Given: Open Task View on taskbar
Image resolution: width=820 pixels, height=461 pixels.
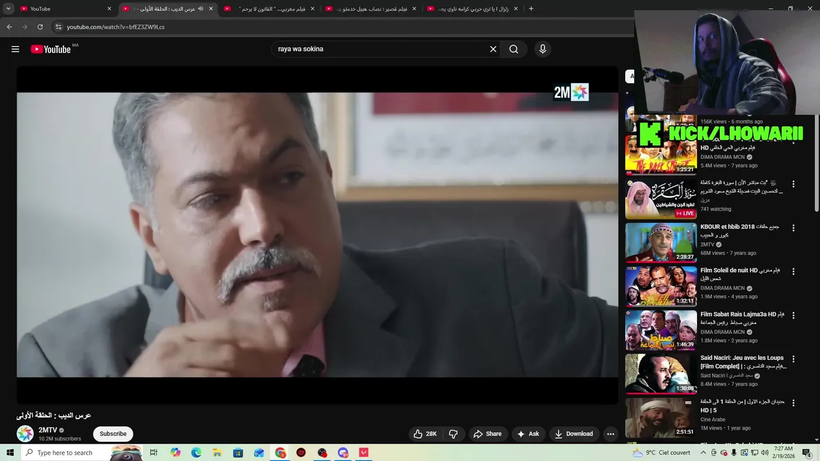Looking at the screenshot, I should (154, 453).
